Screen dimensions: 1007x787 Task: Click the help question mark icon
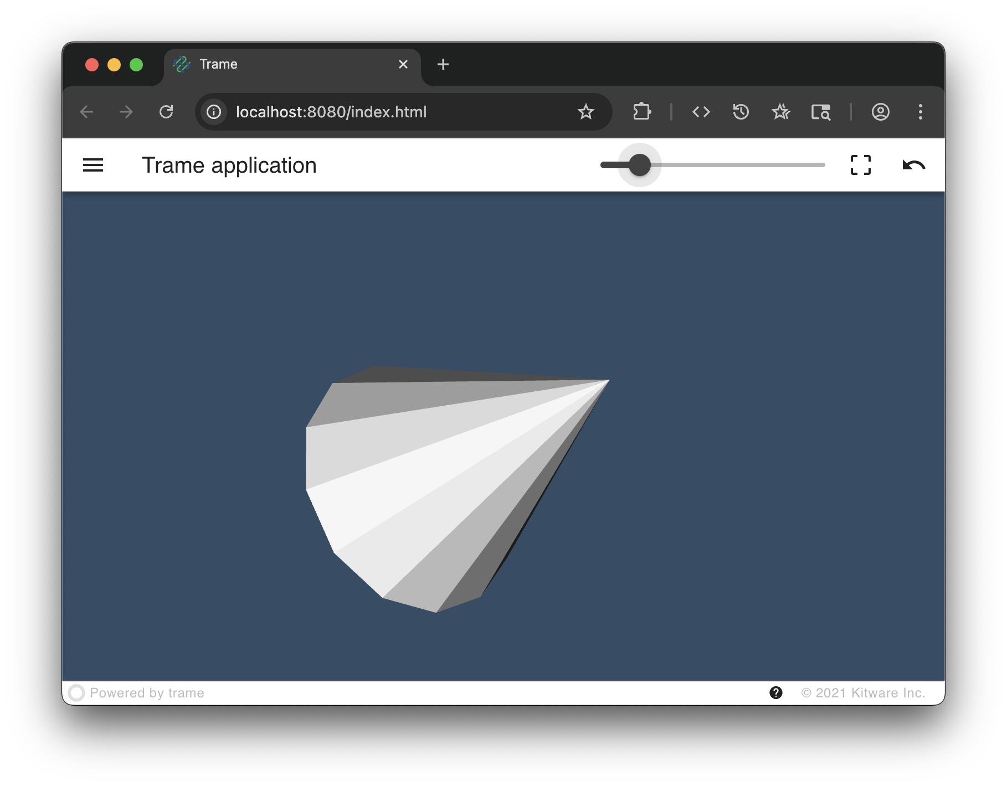coord(776,692)
